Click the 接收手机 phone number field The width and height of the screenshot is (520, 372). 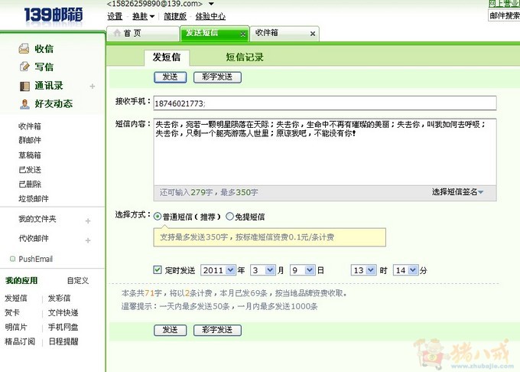click(325, 103)
